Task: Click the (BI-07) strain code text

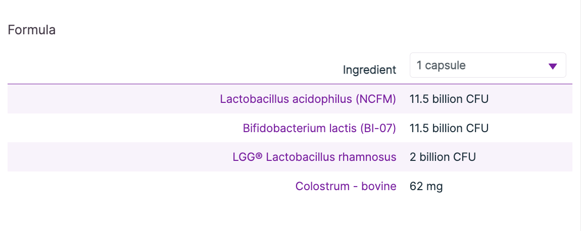Action: tap(378, 128)
